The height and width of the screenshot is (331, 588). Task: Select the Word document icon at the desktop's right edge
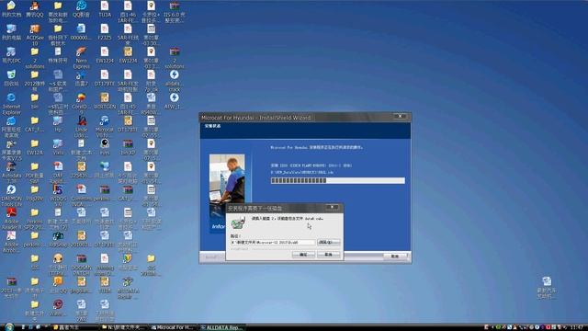pyautogui.click(x=547, y=287)
